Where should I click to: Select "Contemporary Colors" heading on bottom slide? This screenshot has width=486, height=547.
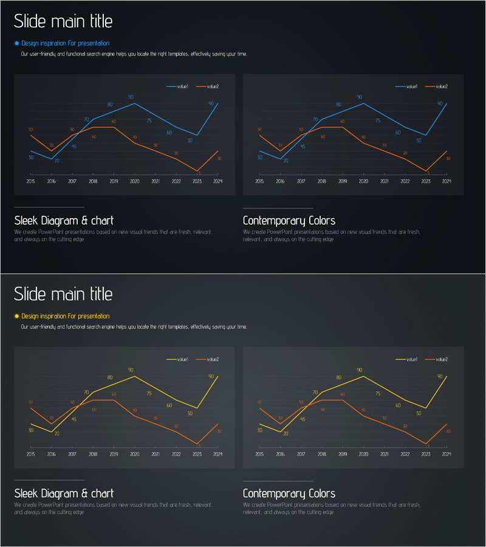click(289, 494)
